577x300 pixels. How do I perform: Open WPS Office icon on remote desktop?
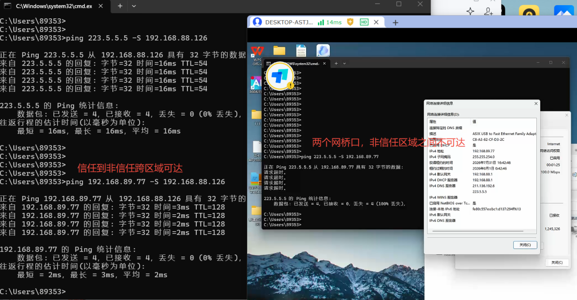[x=257, y=54]
